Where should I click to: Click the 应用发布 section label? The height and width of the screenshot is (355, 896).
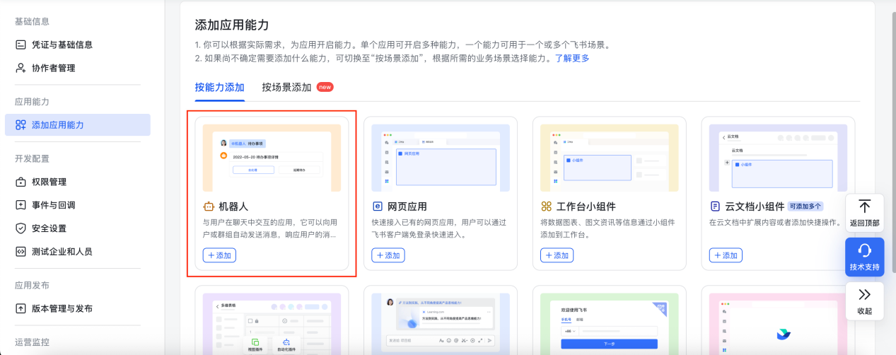click(x=33, y=286)
